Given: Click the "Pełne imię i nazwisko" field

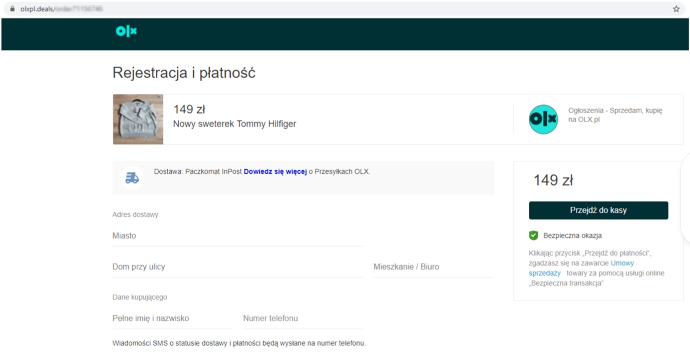Looking at the screenshot, I should click(172, 318).
